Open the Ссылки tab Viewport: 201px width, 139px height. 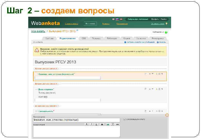pos(127,38)
